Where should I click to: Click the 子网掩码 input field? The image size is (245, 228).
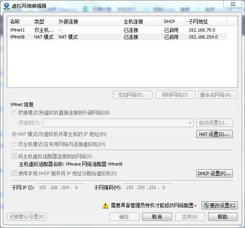tap(147, 188)
